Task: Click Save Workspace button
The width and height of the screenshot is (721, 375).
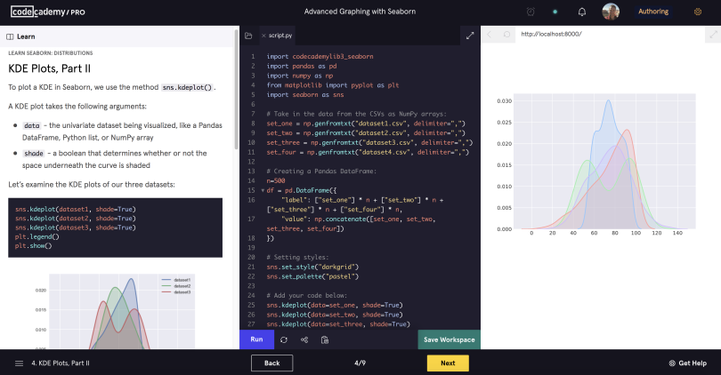Action: (449, 339)
